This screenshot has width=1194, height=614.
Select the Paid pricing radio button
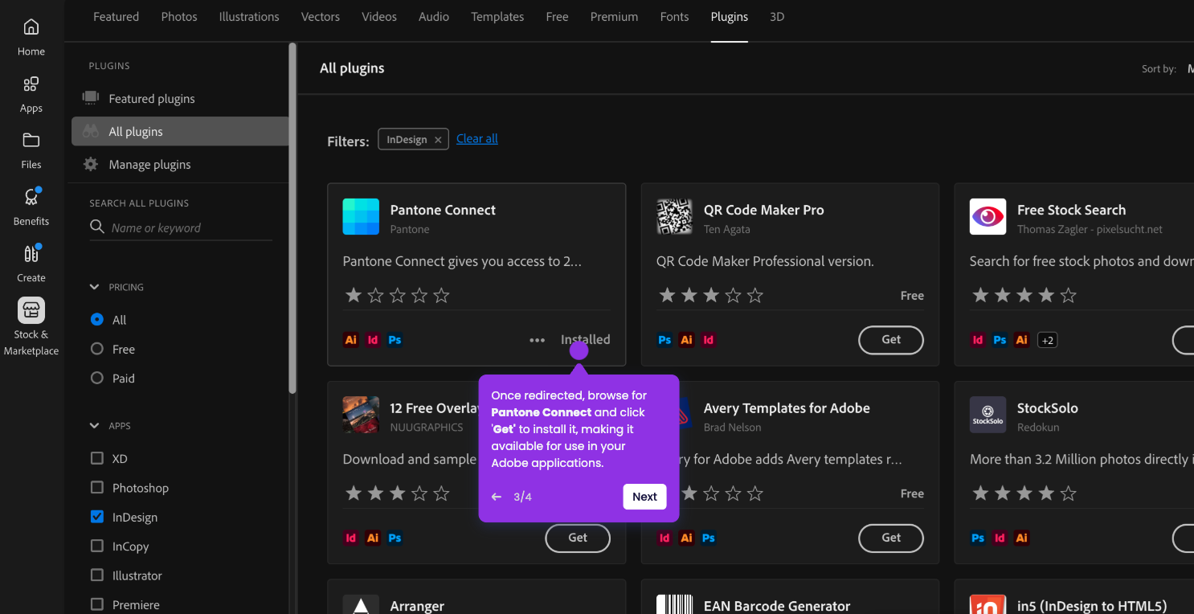(97, 378)
